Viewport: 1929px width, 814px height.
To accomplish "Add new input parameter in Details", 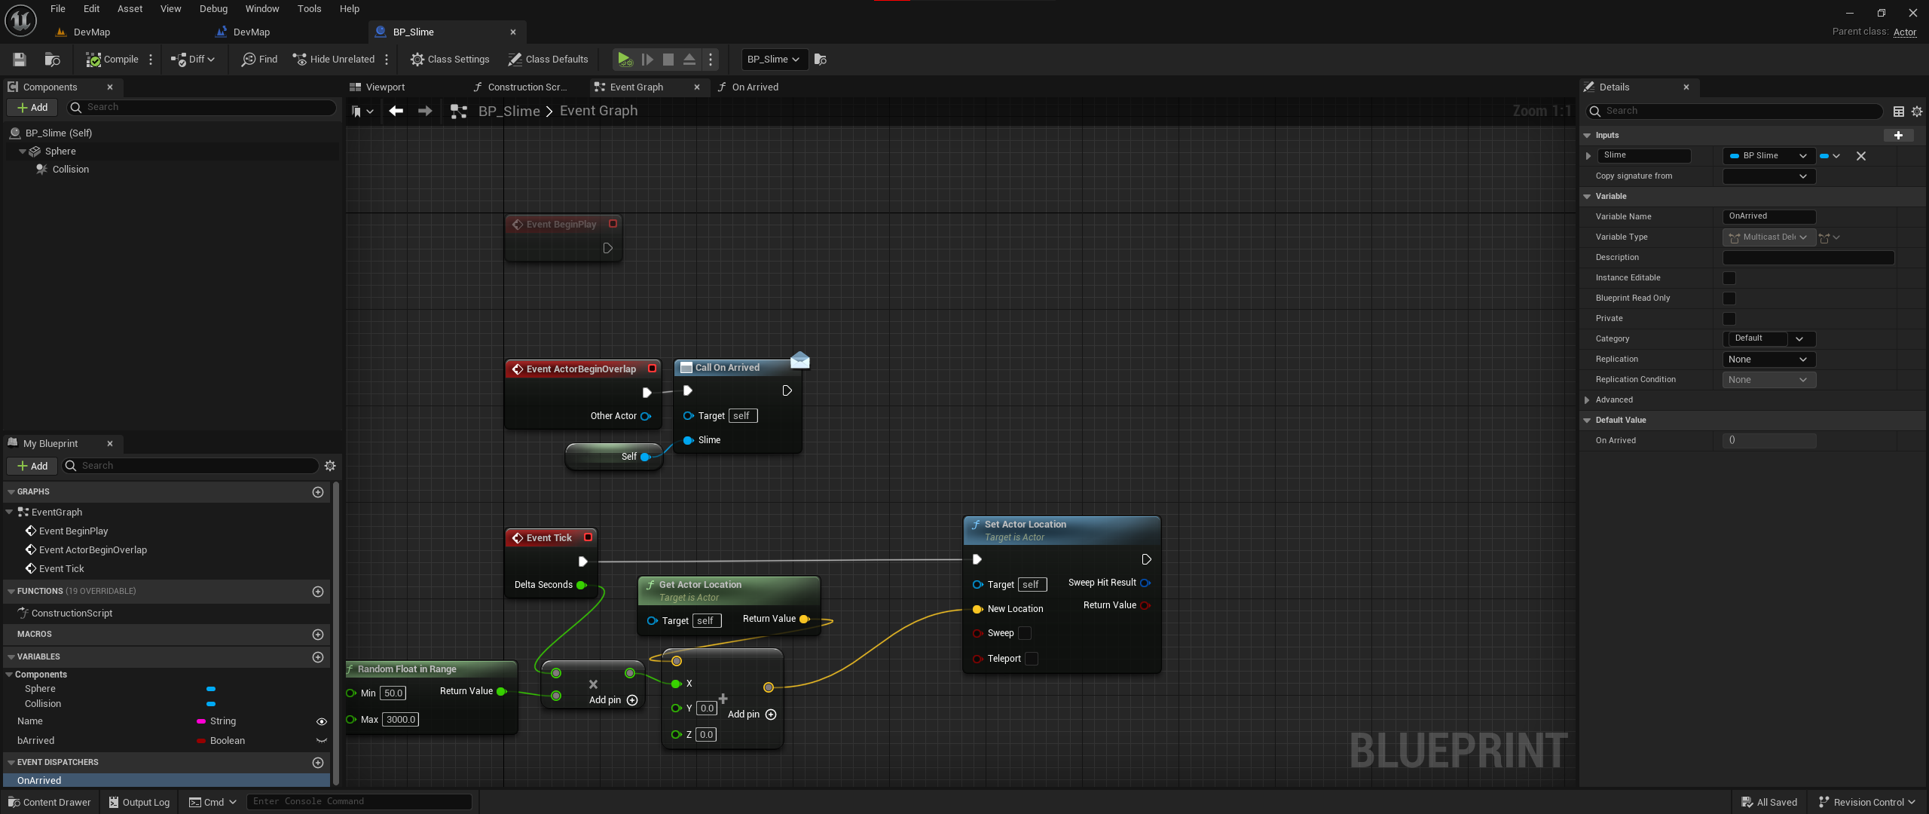I will pos(1897,135).
